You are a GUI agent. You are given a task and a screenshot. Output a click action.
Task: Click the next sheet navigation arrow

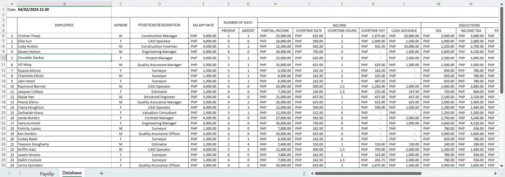point(20,173)
